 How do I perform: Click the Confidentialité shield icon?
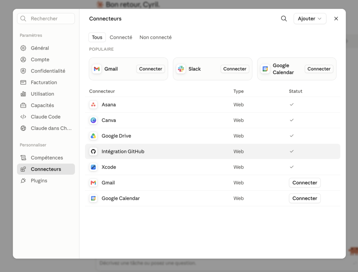23,71
